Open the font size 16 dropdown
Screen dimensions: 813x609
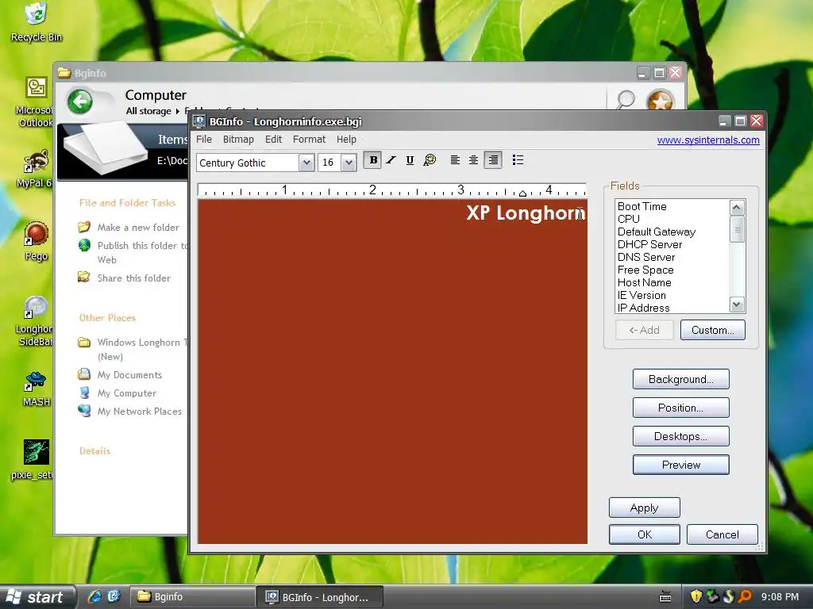tap(349, 163)
